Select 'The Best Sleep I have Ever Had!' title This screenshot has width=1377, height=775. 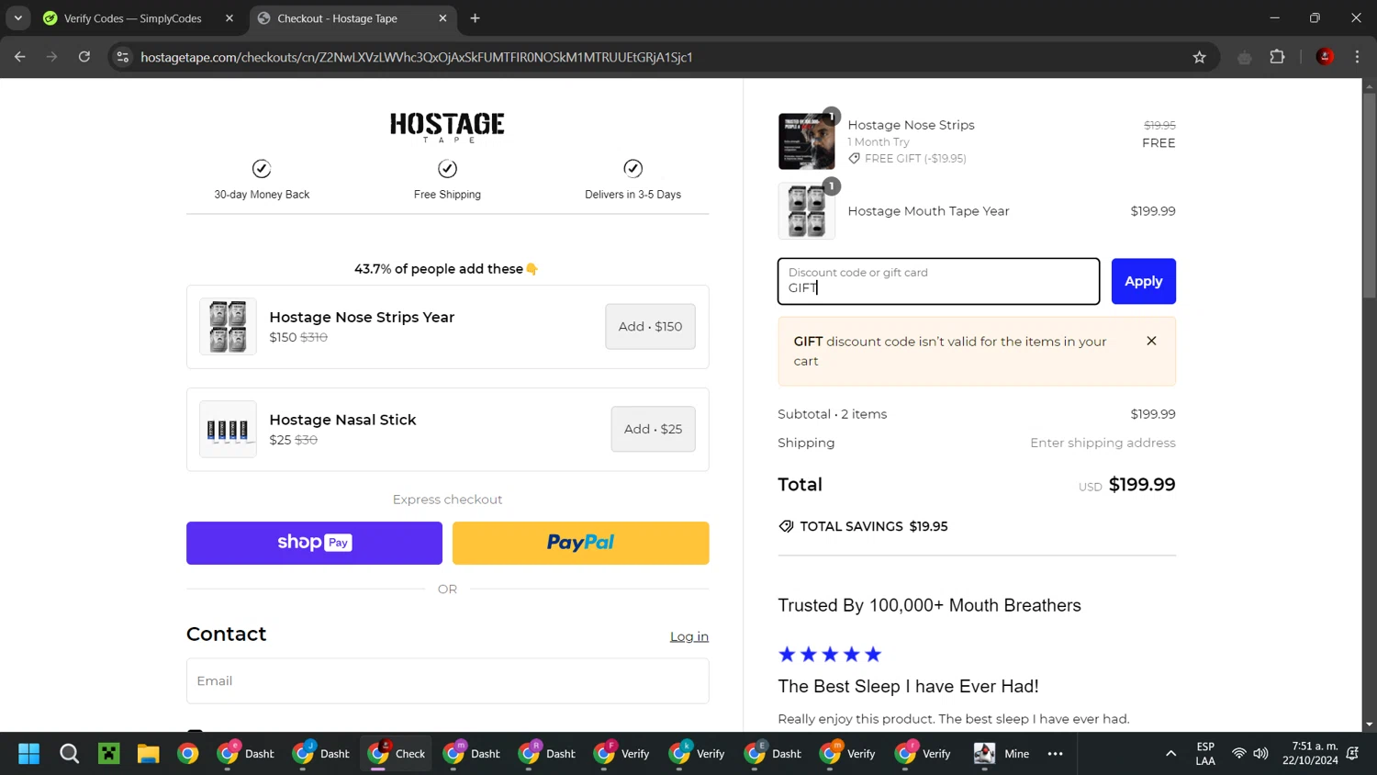click(908, 687)
